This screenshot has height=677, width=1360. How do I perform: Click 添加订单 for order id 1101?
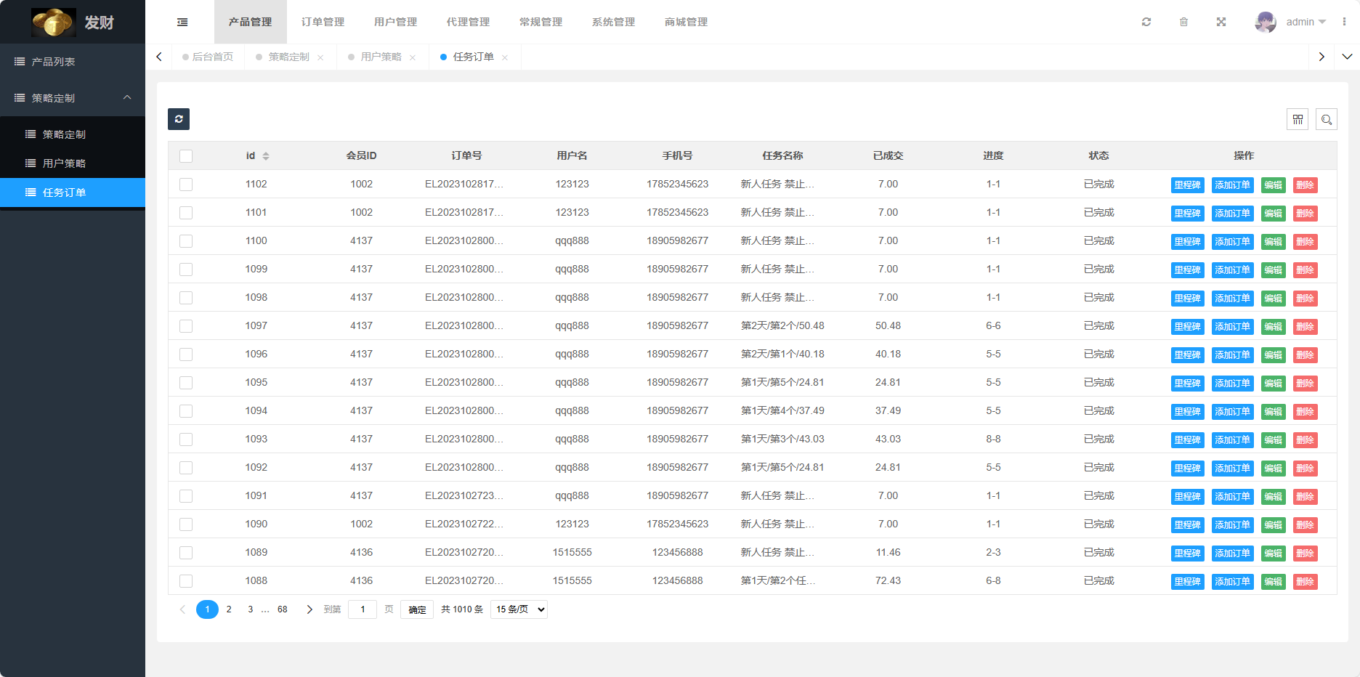tap(1233, 214)
